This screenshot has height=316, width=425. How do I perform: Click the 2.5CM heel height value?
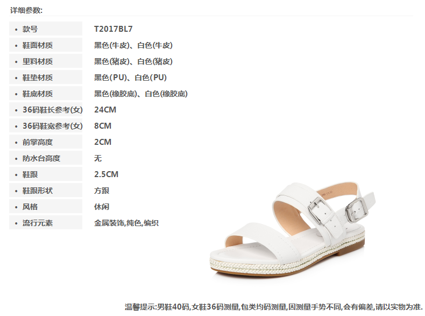(x=107, y=174)
